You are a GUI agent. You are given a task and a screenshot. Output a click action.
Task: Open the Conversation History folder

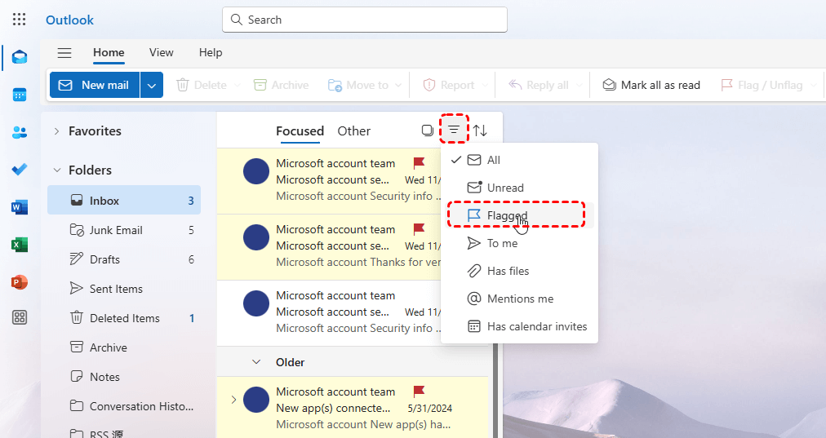[x=124, y=406]
